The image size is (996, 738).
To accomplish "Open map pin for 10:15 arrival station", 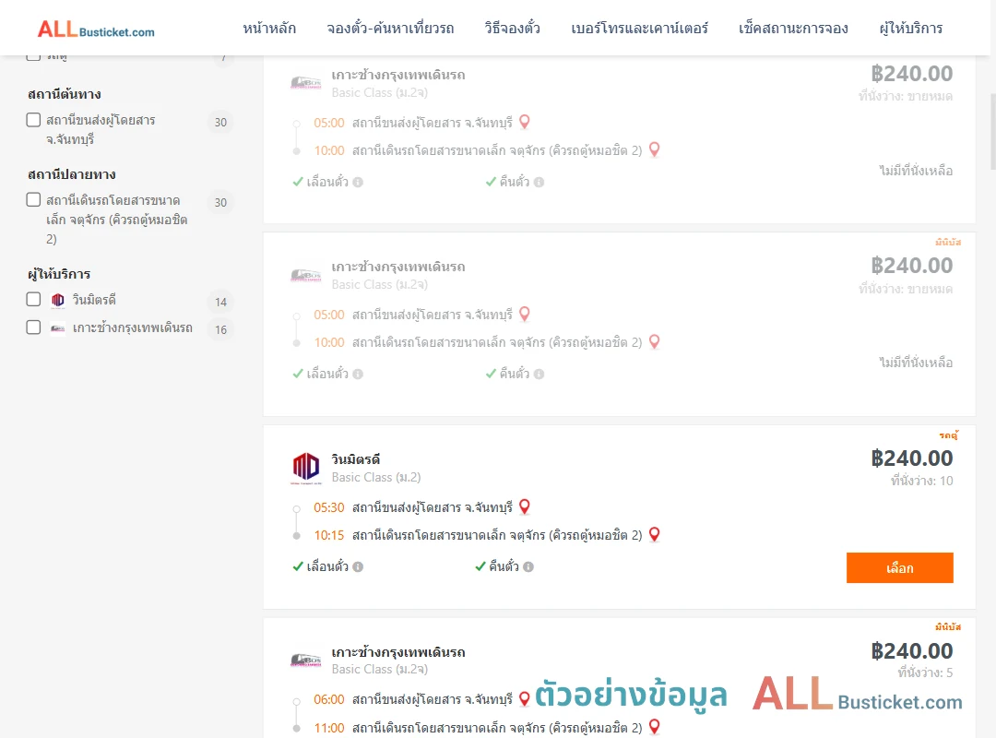I will tap(654, 535).
